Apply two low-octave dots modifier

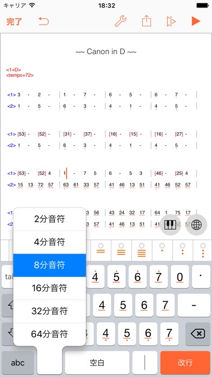pyautogui.click(x=182, y=250)
